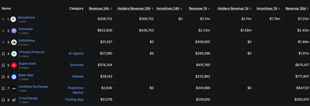This screenshot has height=106, width=310.
Task: Click the Limitless Exchange logo
Action: pos(14,88)
